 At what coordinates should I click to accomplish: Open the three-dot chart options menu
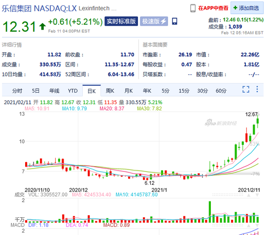coord(257,89)
